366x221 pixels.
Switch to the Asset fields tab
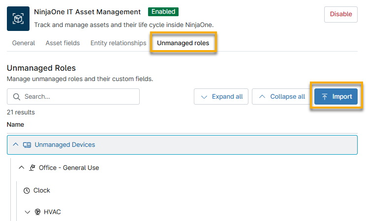(x=62, y=43)
